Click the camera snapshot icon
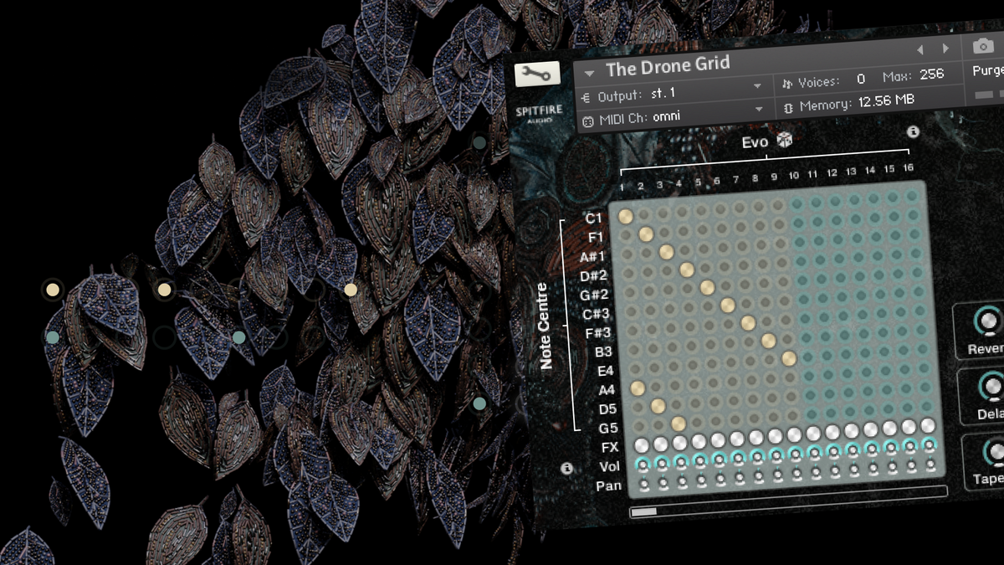Screen dimensions: 1004x565 point(984,46)
